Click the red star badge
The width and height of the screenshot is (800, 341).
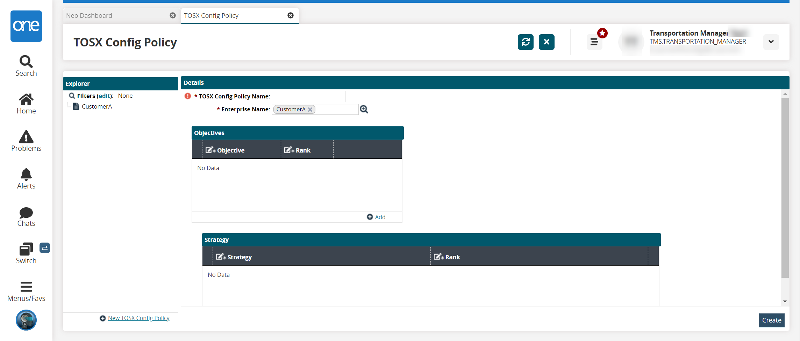(602, 33)
